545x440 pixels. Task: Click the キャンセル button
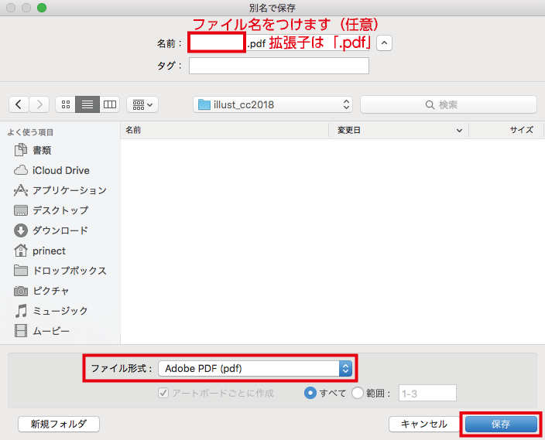point(424,424)
